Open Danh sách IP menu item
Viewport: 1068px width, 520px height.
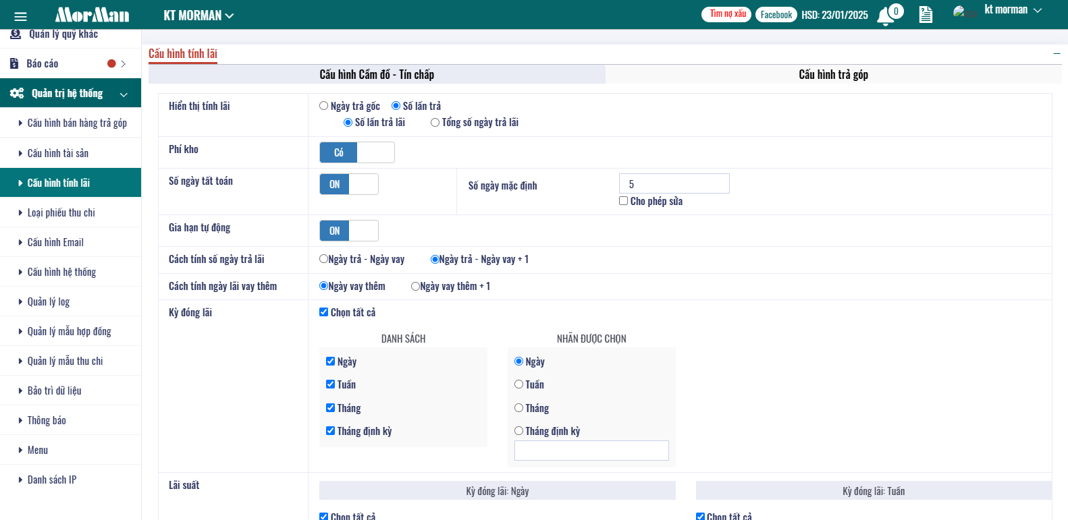click(71, 480)
